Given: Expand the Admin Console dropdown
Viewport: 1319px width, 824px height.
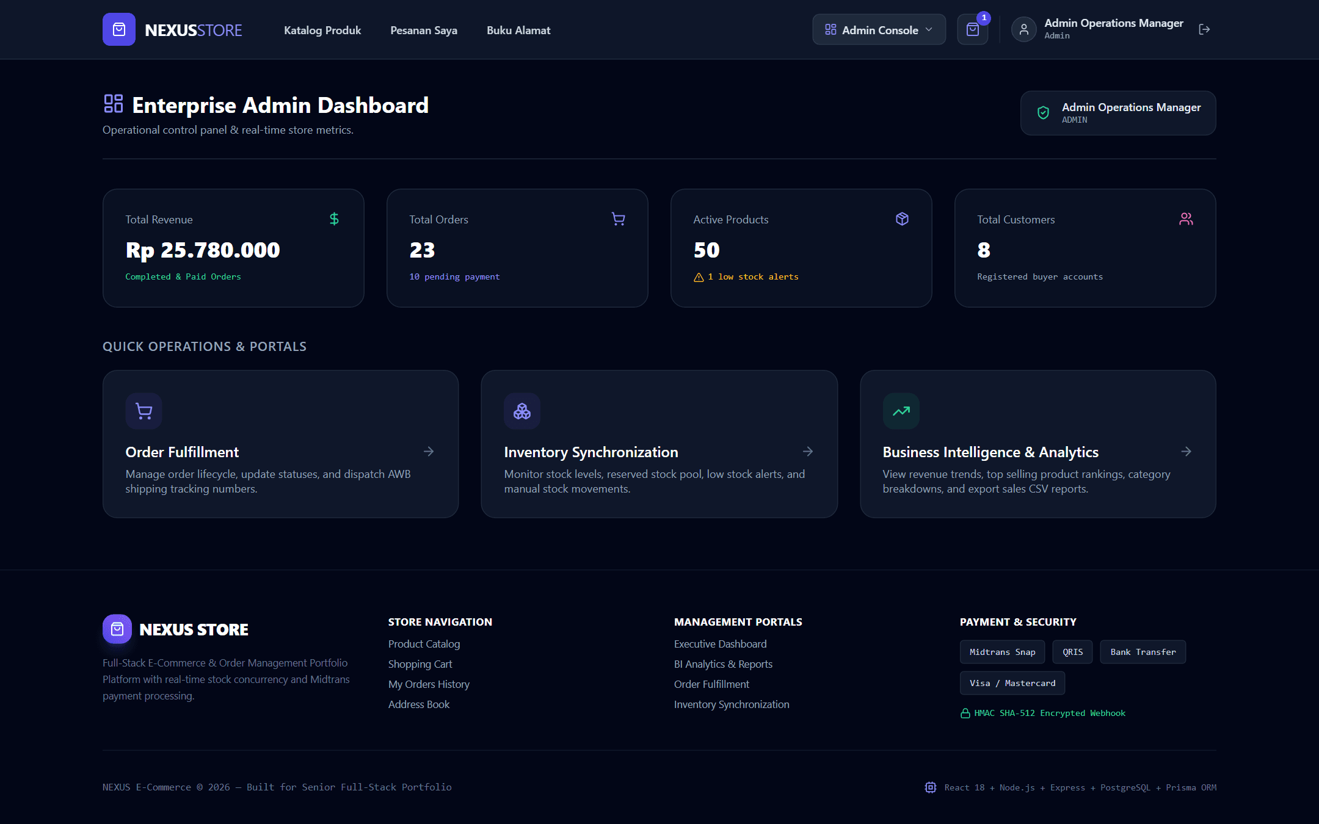Looking at the screenshot, I should (x=879, y=29).
